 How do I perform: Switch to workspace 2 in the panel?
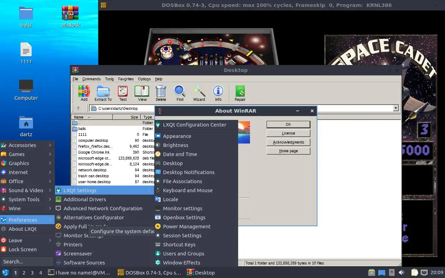pos(24,273)
